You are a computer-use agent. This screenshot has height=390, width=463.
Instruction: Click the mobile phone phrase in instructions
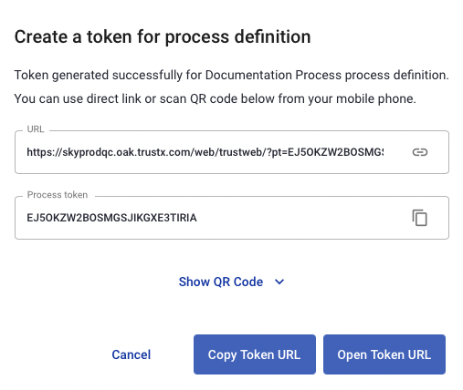(x=376, y=98)
